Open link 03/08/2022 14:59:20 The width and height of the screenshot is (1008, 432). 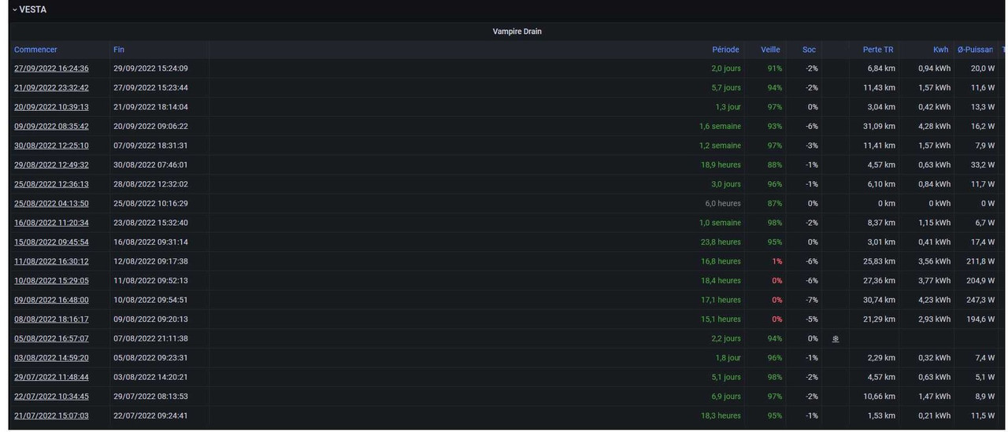click(x=51, y=358)
